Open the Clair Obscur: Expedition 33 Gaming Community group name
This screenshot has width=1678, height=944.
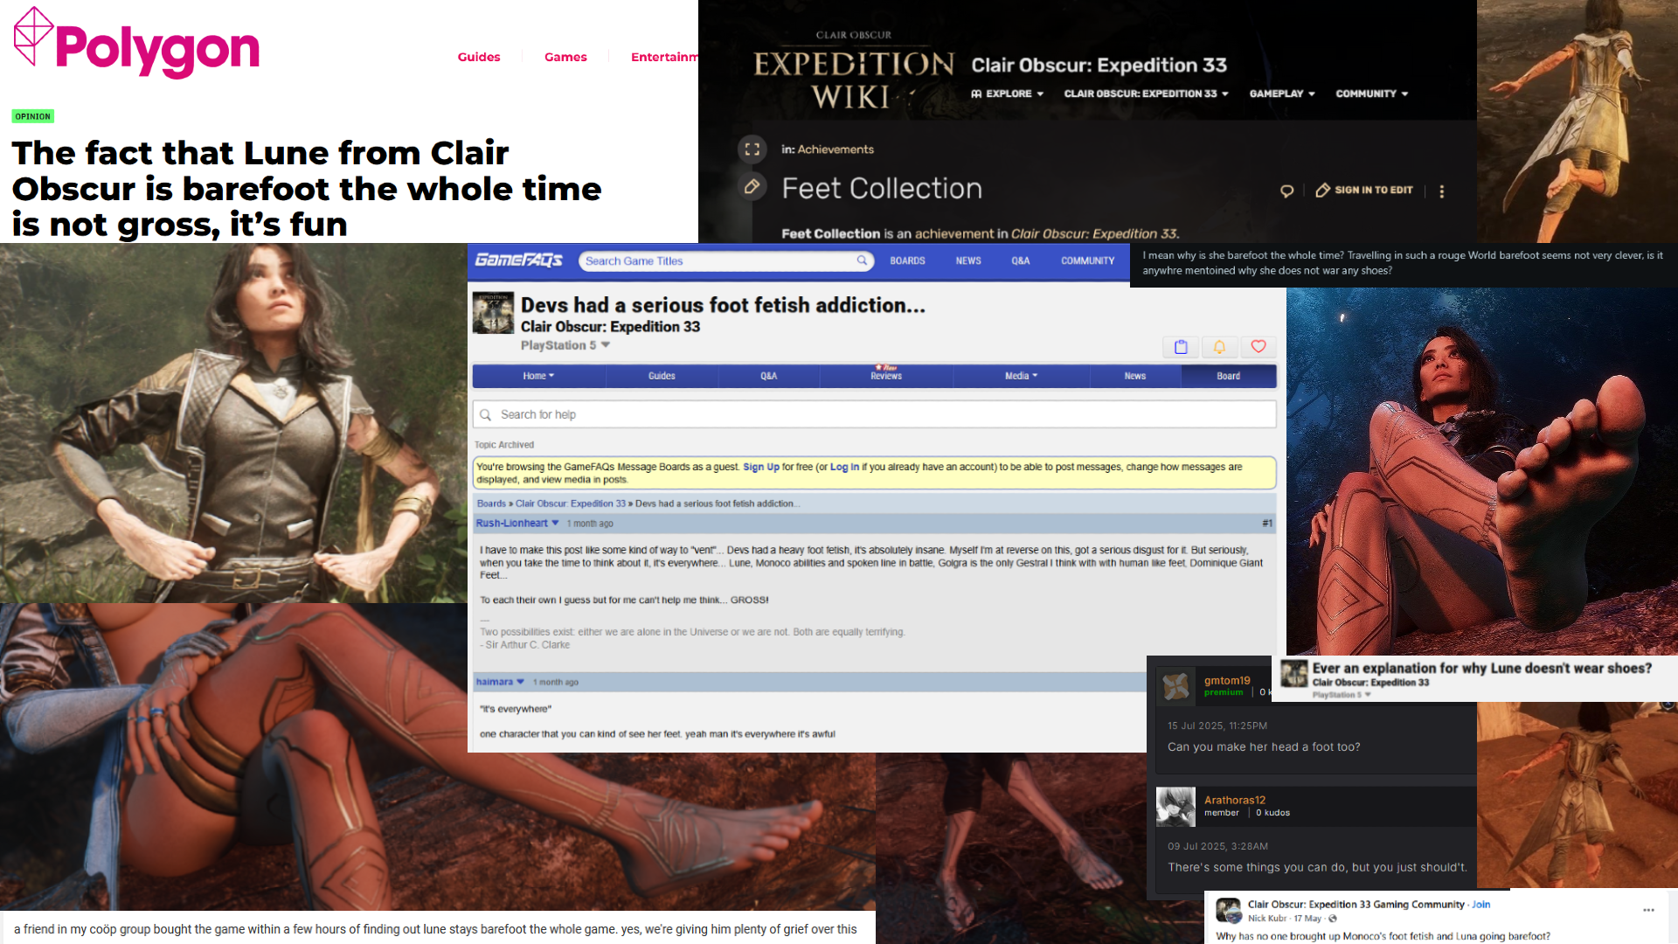click(x=1356, y=905)
